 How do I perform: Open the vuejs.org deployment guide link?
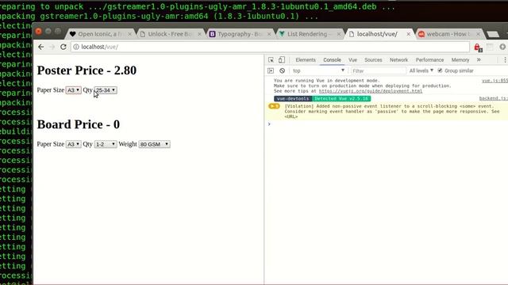tap(371, 91)
